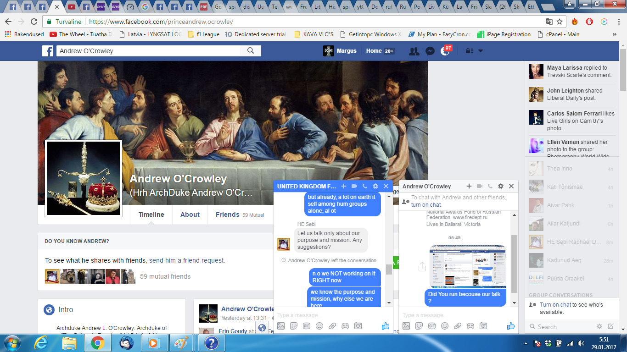Open chat sidebar options gear
The image size is (627, 352).
point(599,327)
